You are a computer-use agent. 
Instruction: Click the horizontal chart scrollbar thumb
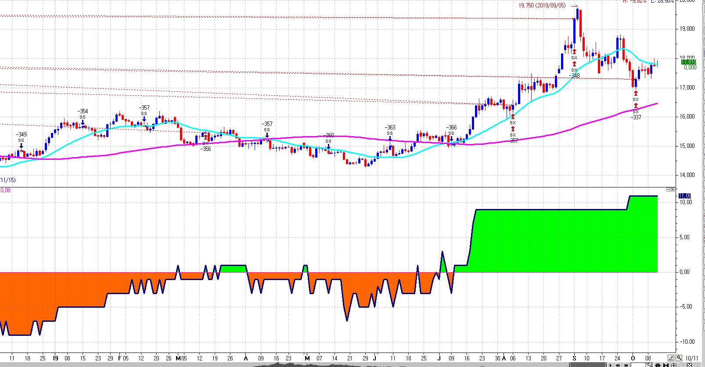coord(588,365)
